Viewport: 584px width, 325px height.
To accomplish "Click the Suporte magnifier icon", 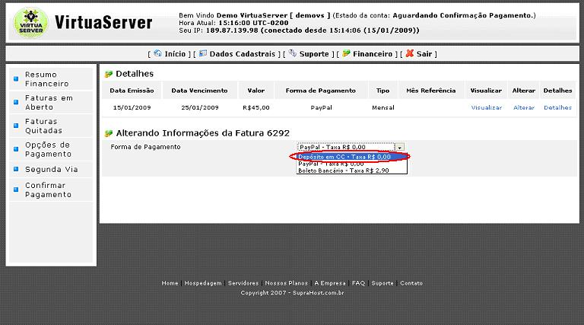I will click(x=292, y=53).
